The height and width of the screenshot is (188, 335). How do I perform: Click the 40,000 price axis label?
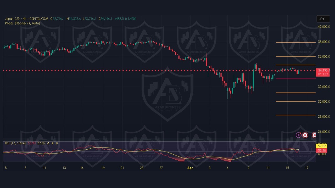point(323,27)
